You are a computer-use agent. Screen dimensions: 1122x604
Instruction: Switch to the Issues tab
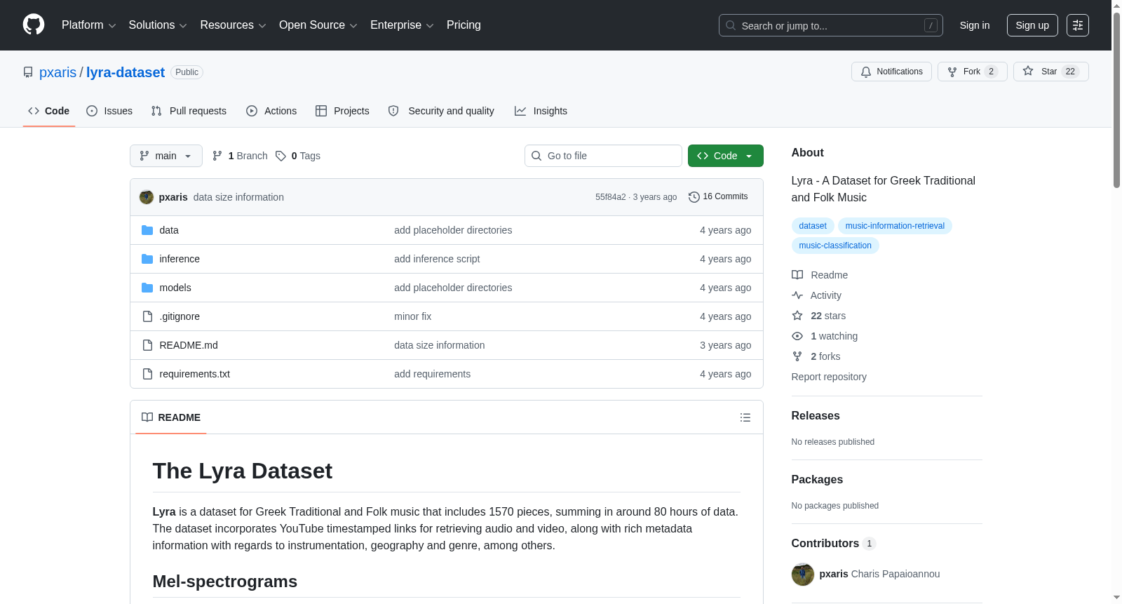coord(109,111)
